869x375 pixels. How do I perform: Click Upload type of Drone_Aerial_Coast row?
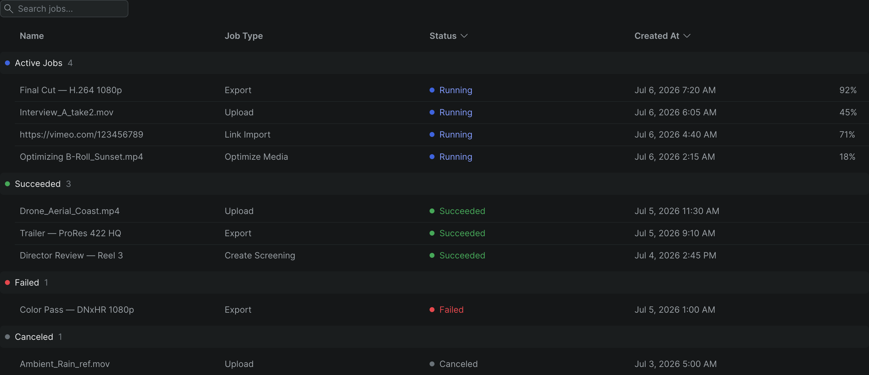pyautogui.click(x=239, y=211)
